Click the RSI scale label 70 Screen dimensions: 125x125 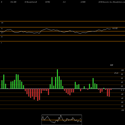coord(2,29)
